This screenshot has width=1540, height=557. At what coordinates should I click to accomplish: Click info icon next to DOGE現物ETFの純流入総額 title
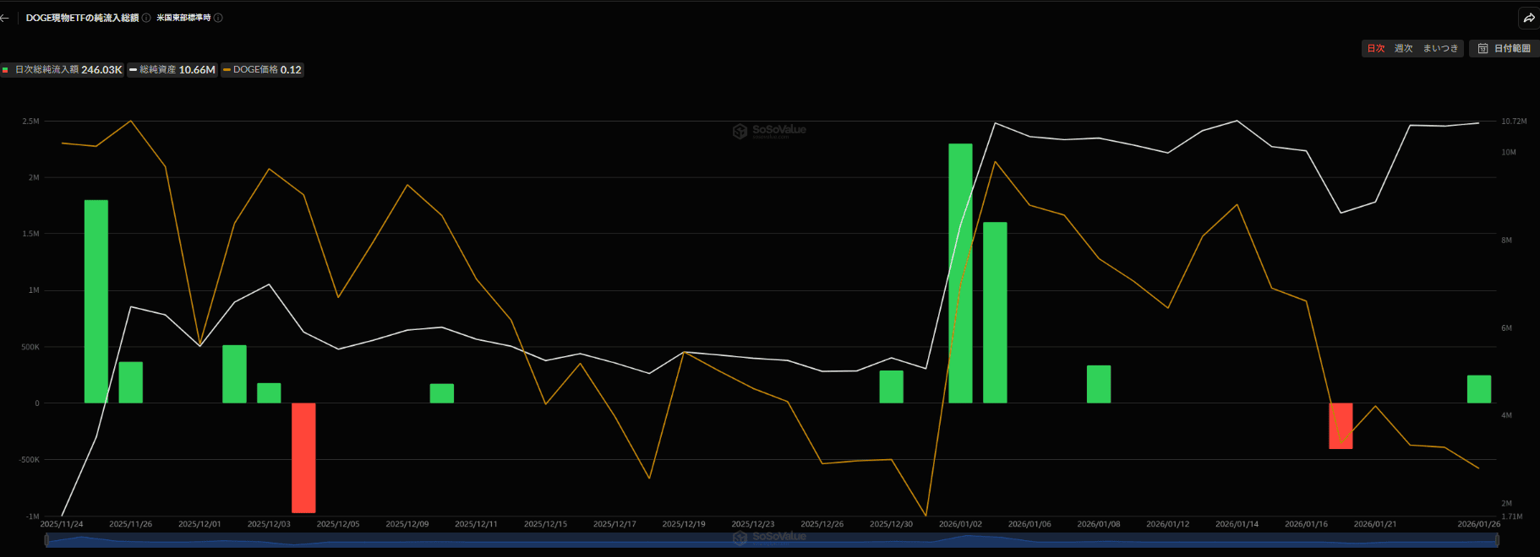tap(146, 18)
